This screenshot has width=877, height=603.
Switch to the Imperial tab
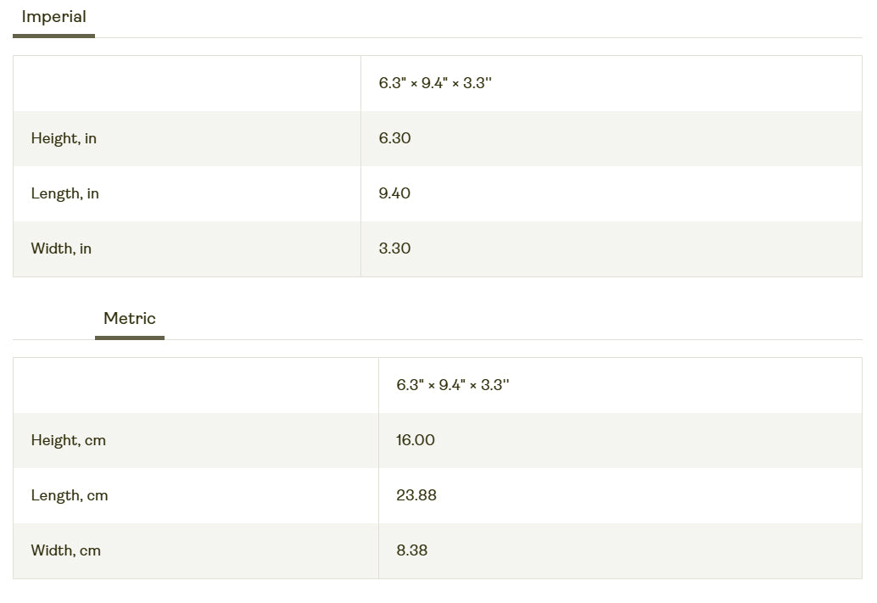click(x=53, y=17)
